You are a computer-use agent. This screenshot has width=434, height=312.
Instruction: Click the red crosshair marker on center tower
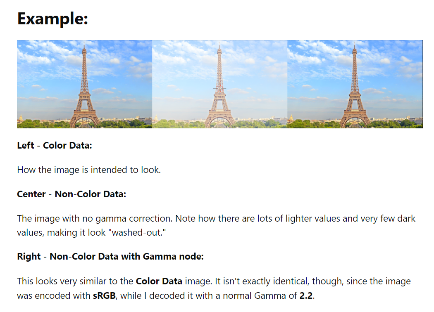219,88
